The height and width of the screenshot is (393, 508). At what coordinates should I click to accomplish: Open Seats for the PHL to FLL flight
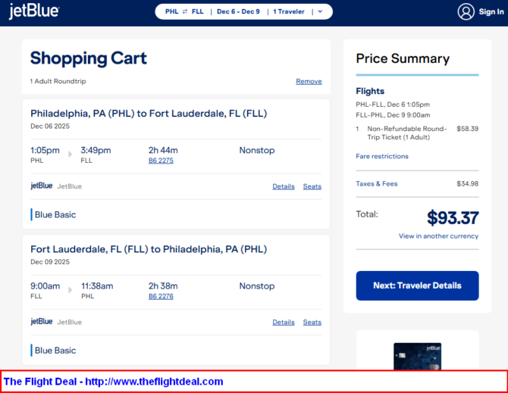pos(312,186)
